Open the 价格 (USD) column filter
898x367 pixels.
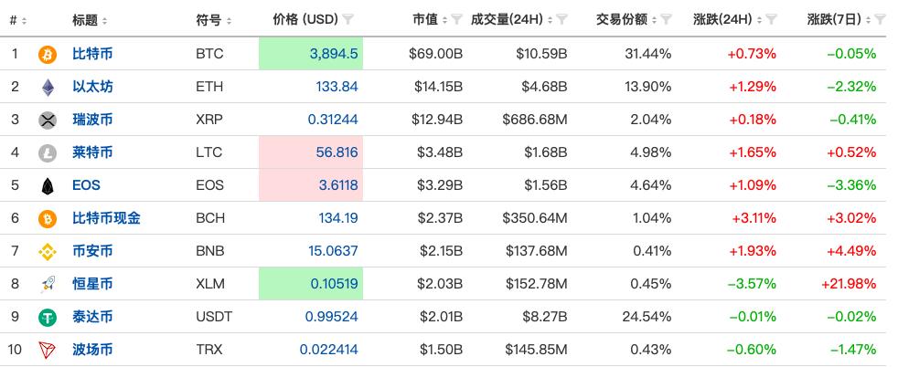point(348,19)
